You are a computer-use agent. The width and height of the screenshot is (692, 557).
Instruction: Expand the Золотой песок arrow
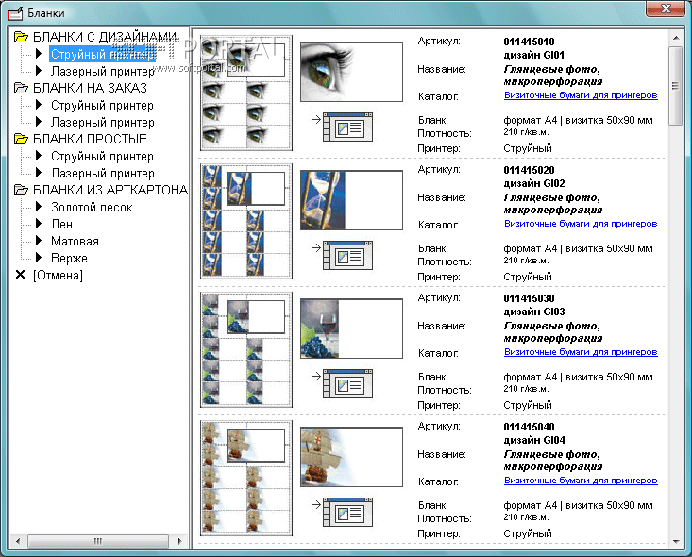(39, 207)
